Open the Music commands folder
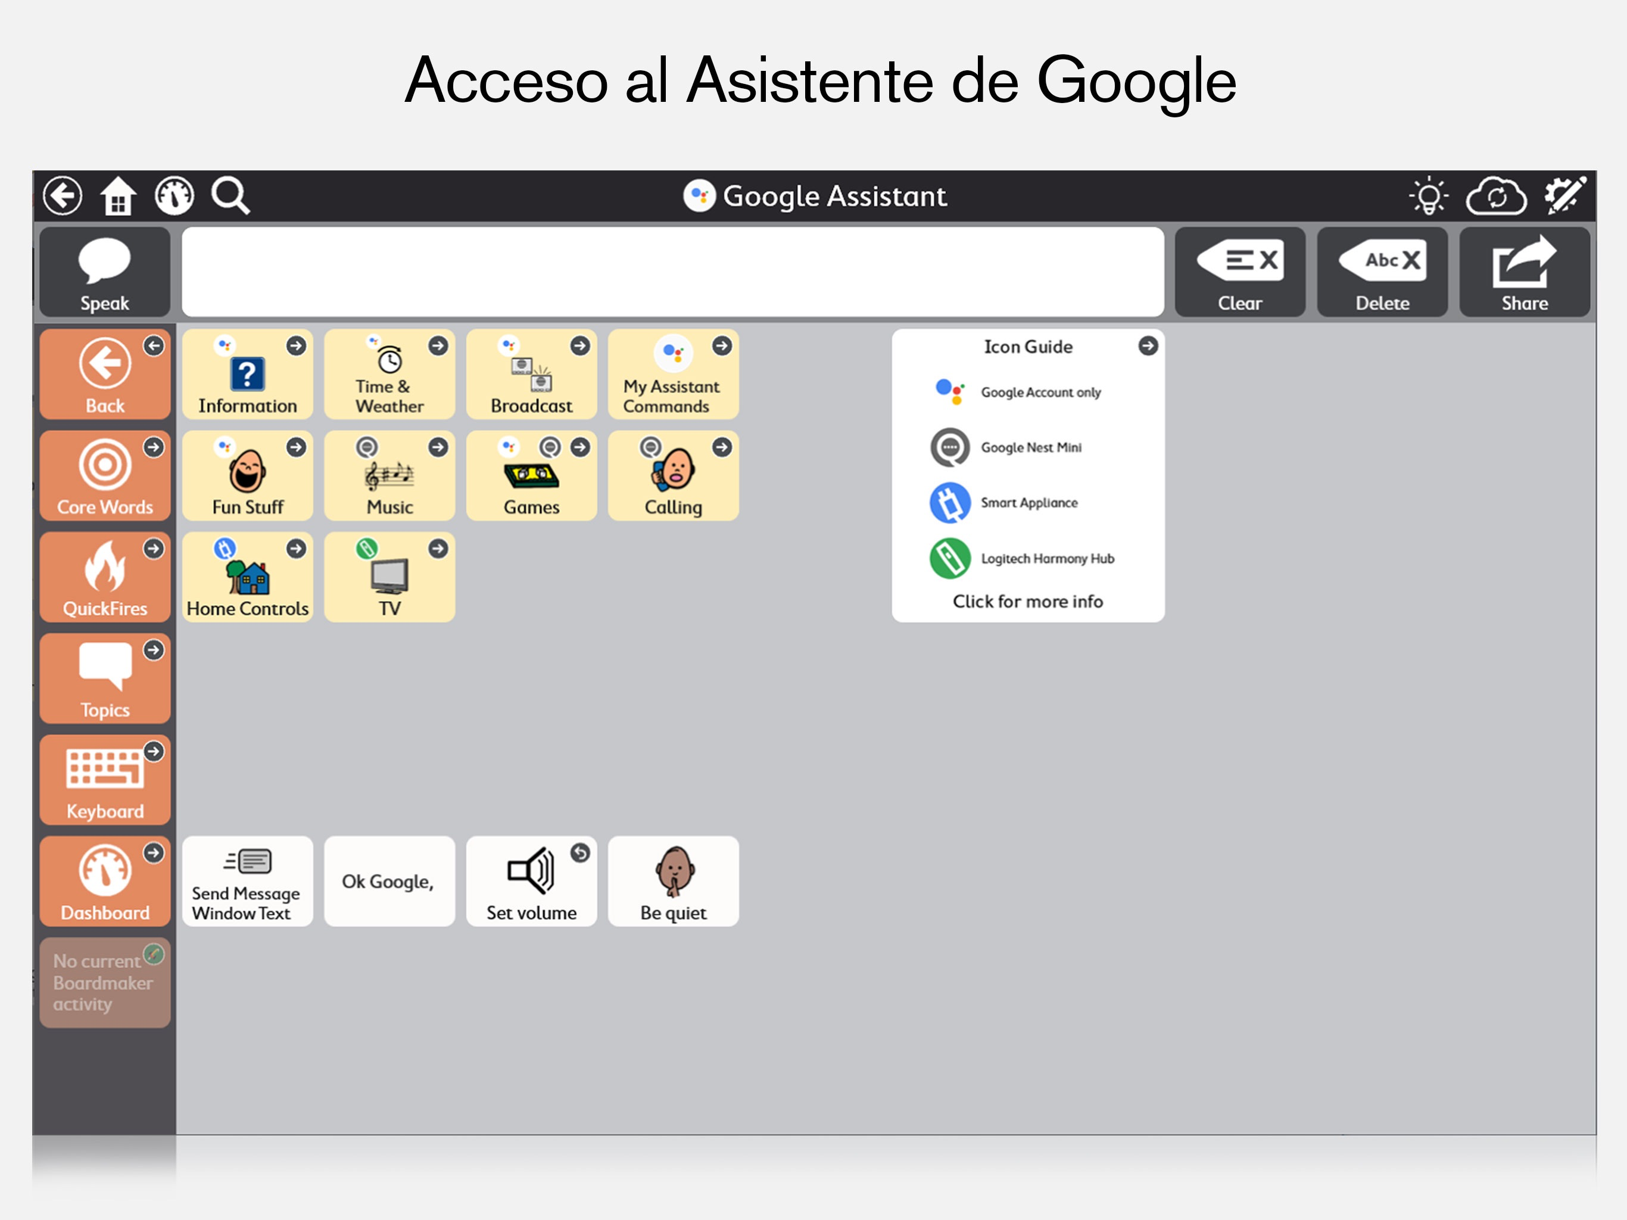 pos(389,475)
